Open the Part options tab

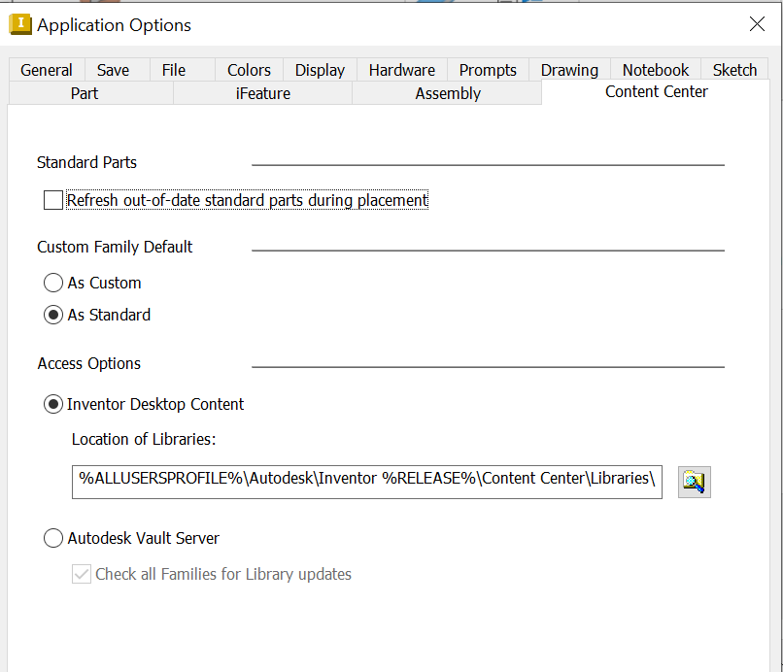[84, 92]
